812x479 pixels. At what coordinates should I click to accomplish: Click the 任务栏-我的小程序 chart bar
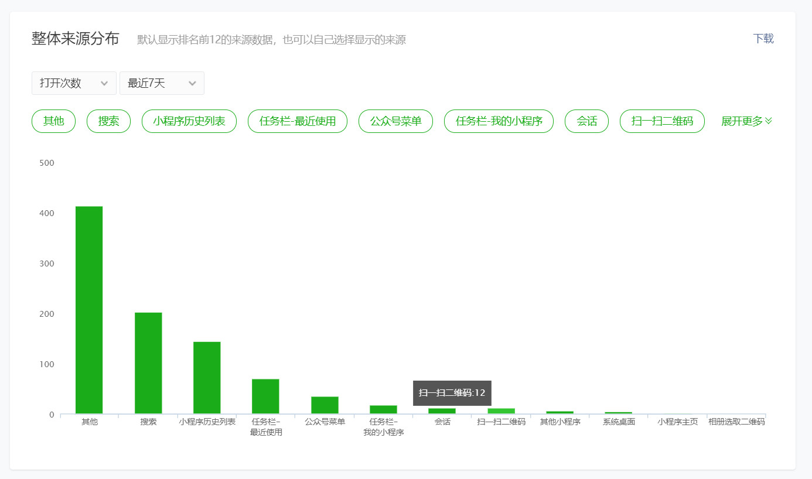point(383,410)
